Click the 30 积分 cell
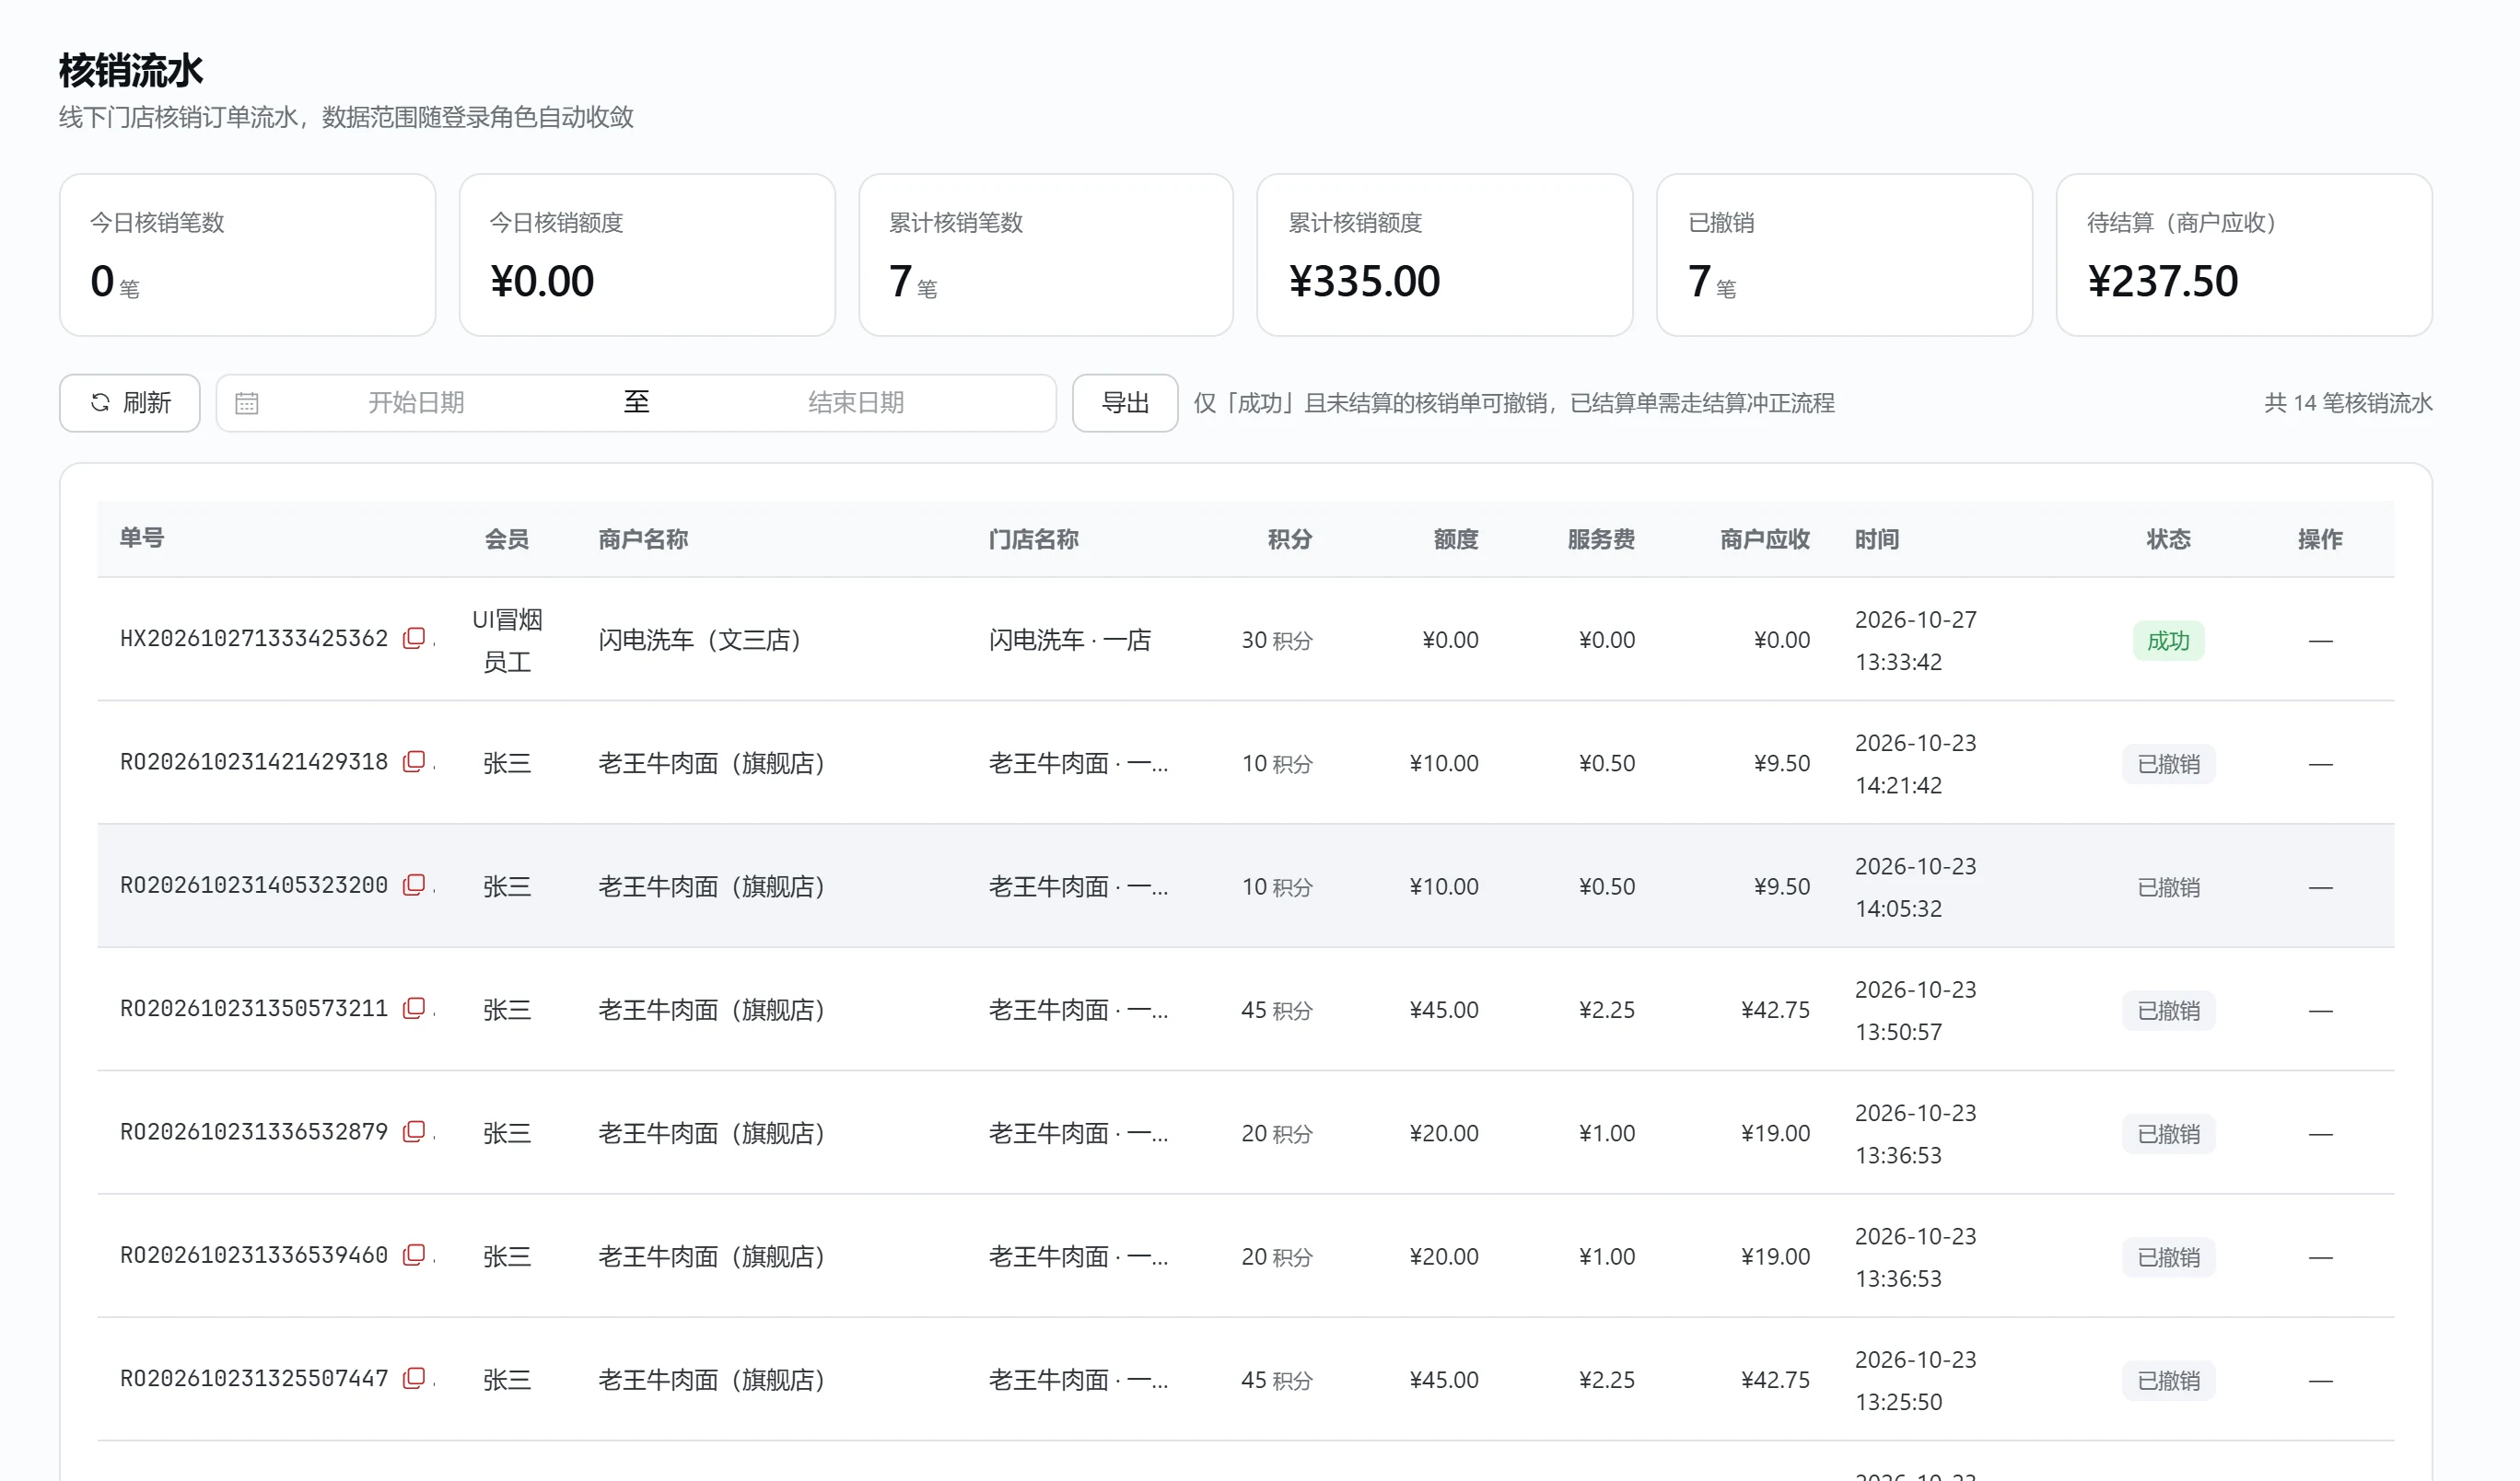This screenshot has height=1481, width=2520. (x=1277, y=641)
